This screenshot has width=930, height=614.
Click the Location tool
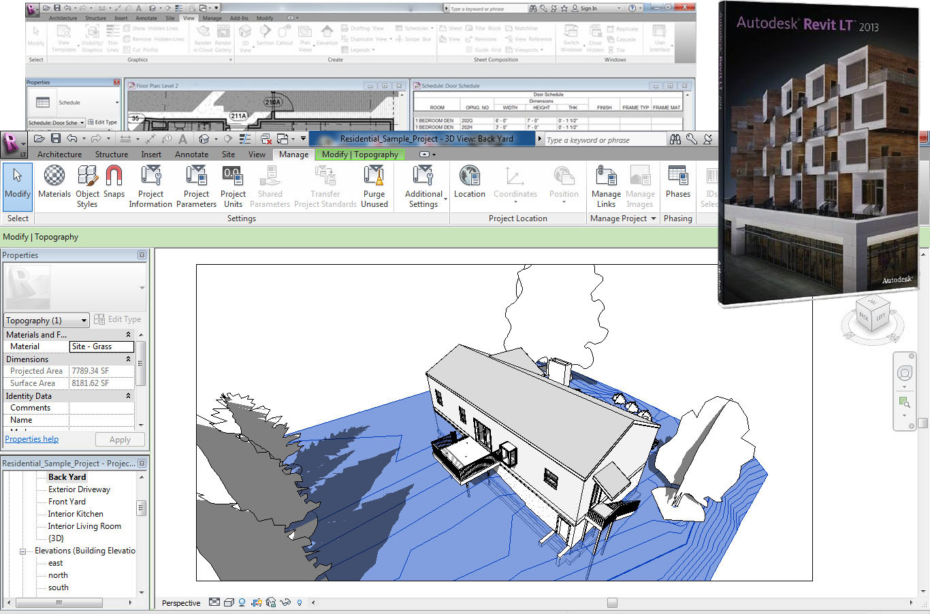point(470,182)
